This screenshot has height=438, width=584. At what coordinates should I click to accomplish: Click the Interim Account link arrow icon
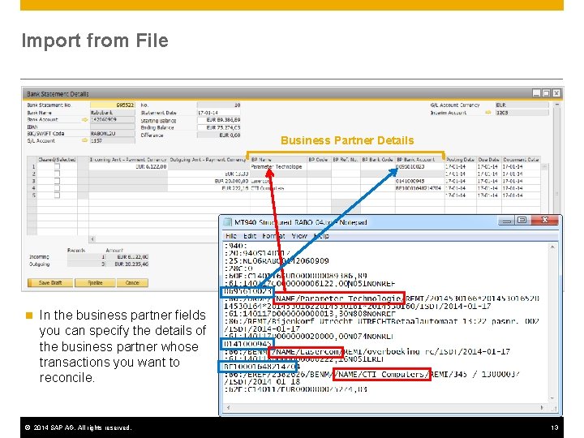[488, 112]
